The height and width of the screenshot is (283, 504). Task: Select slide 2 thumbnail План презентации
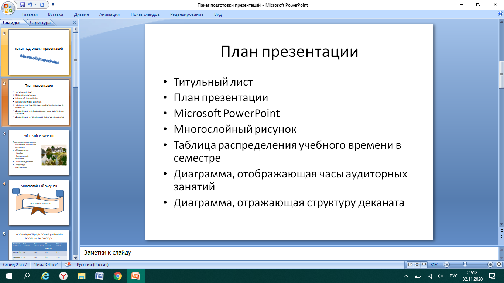[x=39, y=103]
